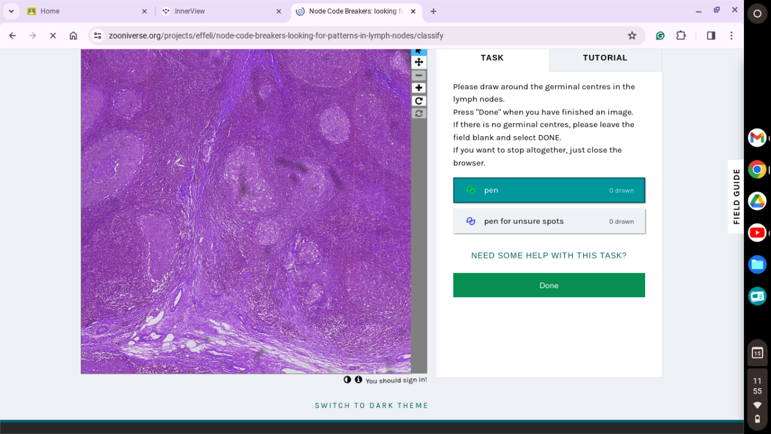Close the Node Code Breakers tab
The height and width of the screenshot is (434, 771).
pyautogui.click(x=413, y=11)
